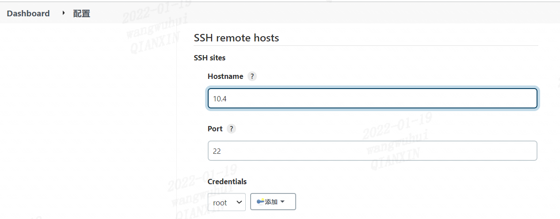Click the key icon on the 添加 button
The height and width of the screenshot is (219, 560).
pyautogui.click(x=260, y=201)
